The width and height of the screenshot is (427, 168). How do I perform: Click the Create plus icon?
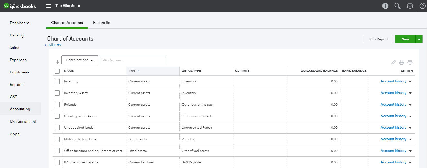click(x=385, y=6)
